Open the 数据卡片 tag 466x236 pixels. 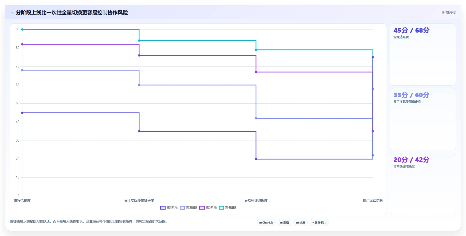(319, 223)
